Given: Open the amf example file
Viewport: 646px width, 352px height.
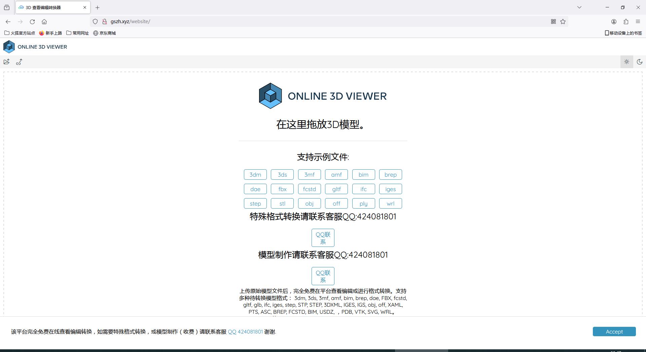Looking at the screenshot, I should point(336,175).
